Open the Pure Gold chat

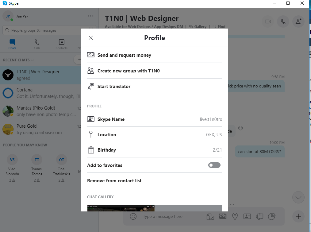click(x=40, y=129)
